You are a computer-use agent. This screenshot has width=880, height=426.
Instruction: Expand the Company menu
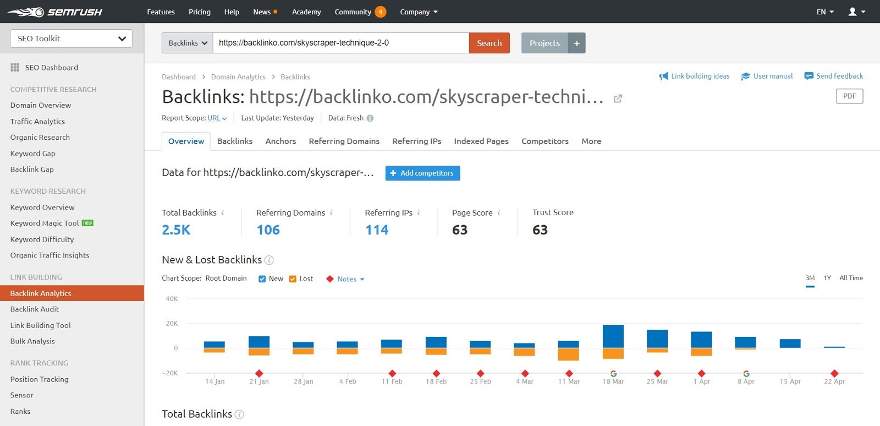[x=419, y=12]
